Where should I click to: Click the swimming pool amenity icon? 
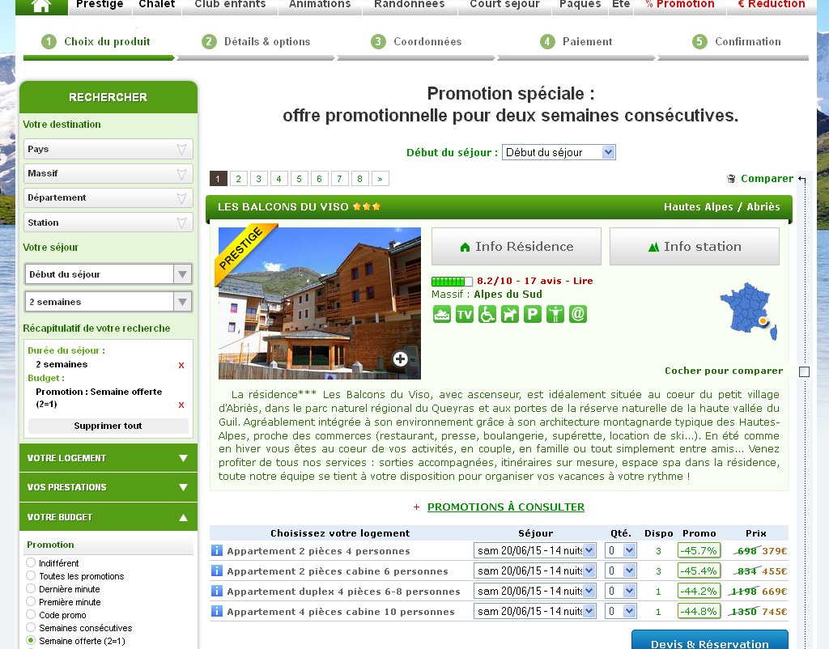coord(441,314)
